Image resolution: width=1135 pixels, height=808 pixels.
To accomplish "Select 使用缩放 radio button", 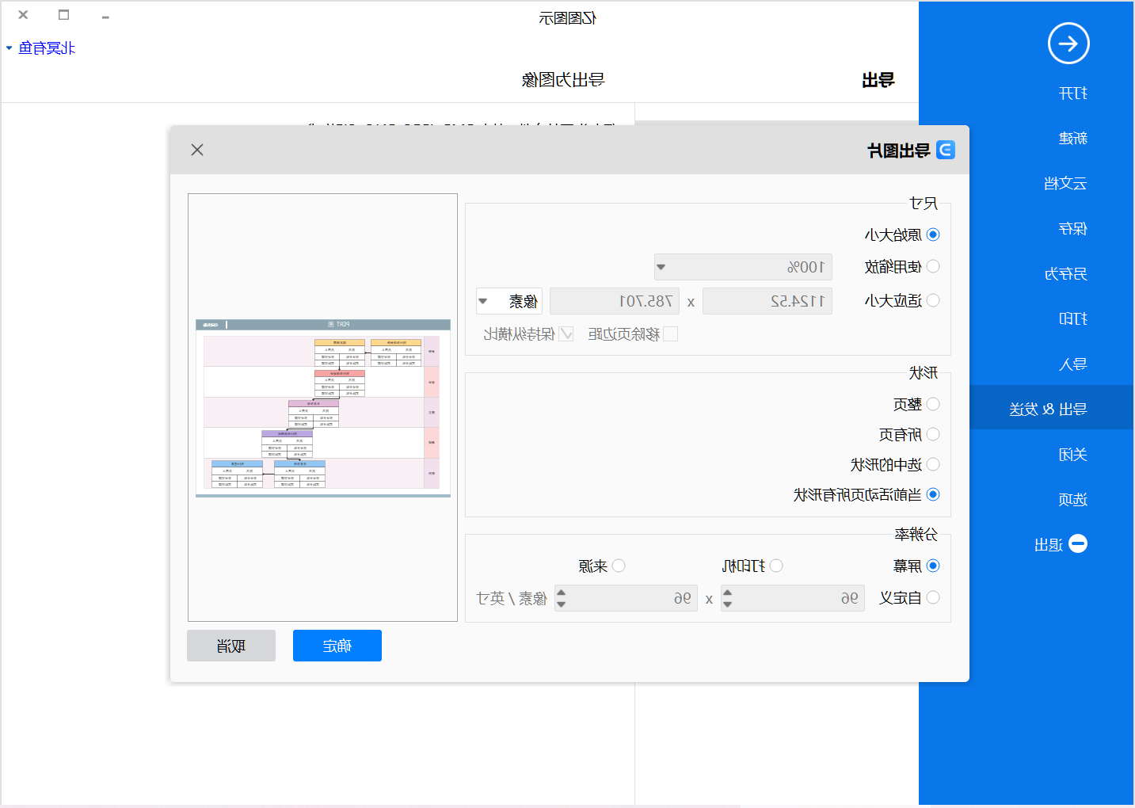I will 933,266.
